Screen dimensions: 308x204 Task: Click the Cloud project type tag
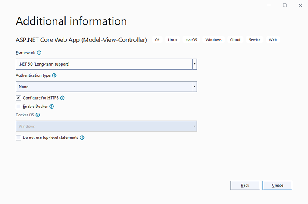tap(235, 40)
